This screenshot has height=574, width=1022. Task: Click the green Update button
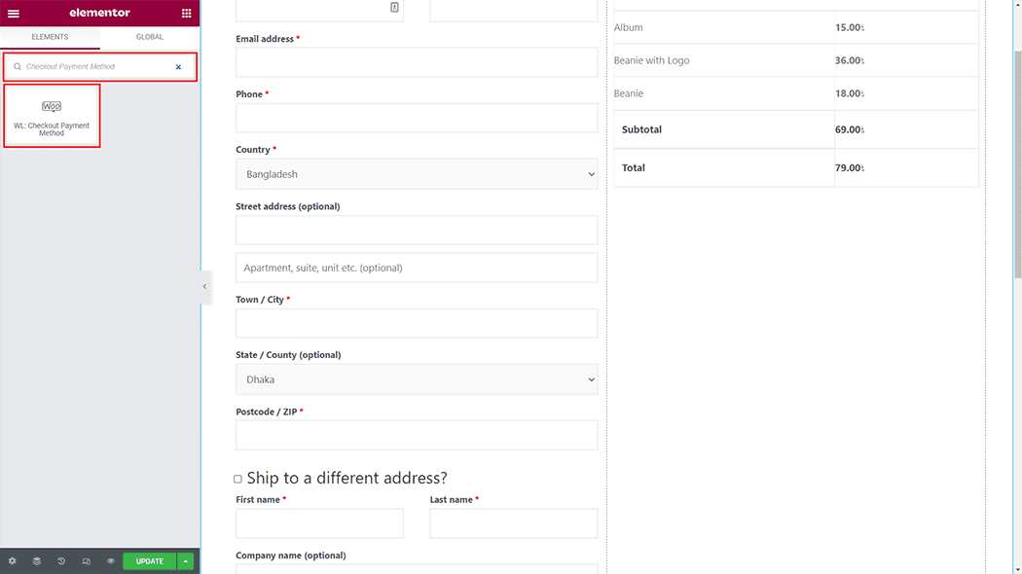click(150, 561)
